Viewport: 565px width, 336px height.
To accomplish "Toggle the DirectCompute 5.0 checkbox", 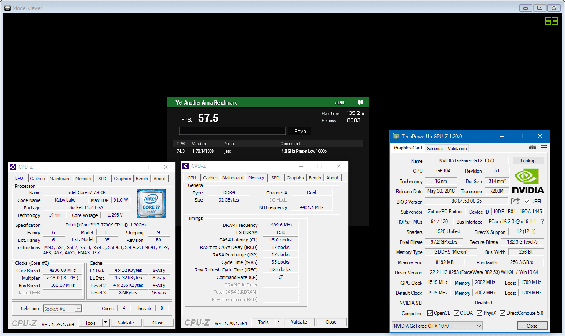I will (502, 313).
